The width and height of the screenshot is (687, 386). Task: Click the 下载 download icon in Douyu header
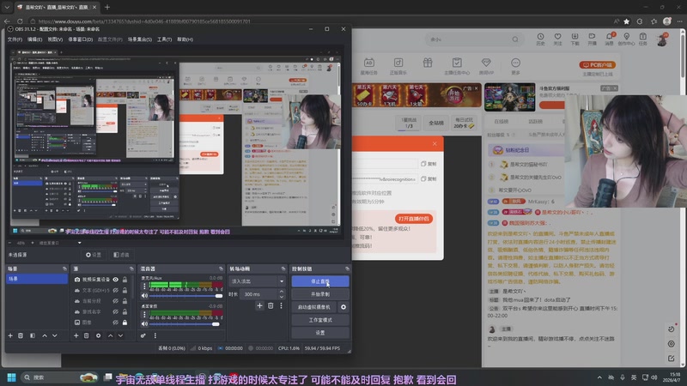pos(575,39)
